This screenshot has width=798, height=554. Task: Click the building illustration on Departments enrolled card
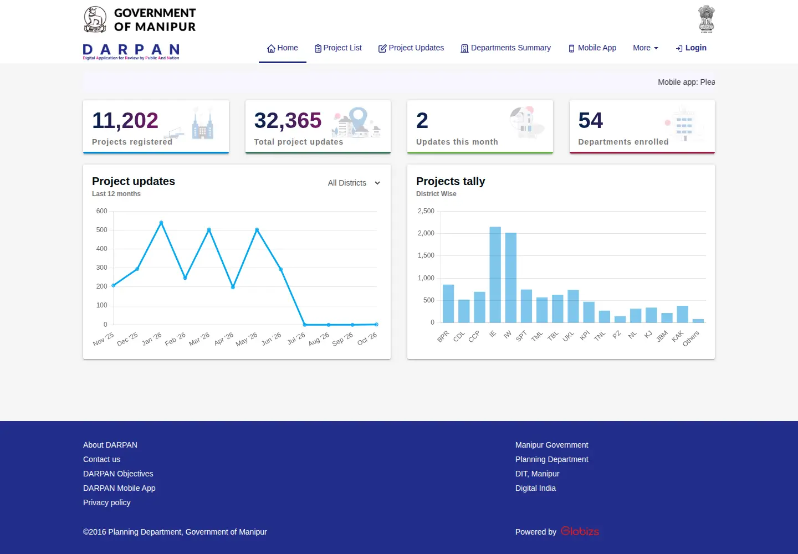pyautogui.click(x=684, y=124)
